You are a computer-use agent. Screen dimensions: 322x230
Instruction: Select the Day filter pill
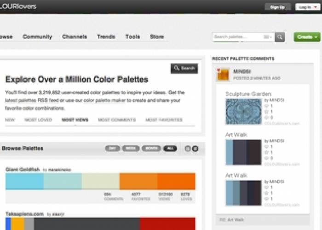(113, 149)
